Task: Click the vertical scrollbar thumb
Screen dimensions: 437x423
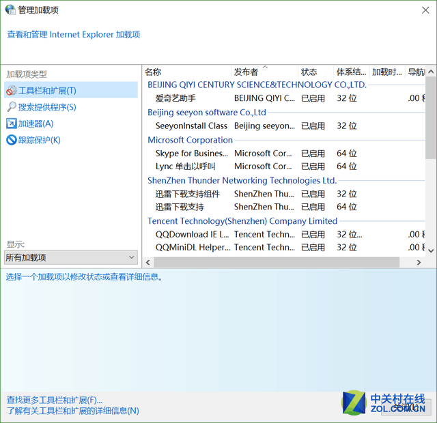Action: 431,118
